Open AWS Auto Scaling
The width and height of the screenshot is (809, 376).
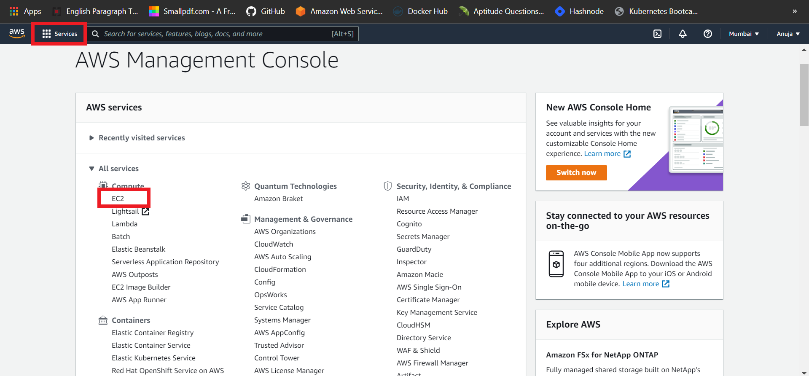click(282, 257)
